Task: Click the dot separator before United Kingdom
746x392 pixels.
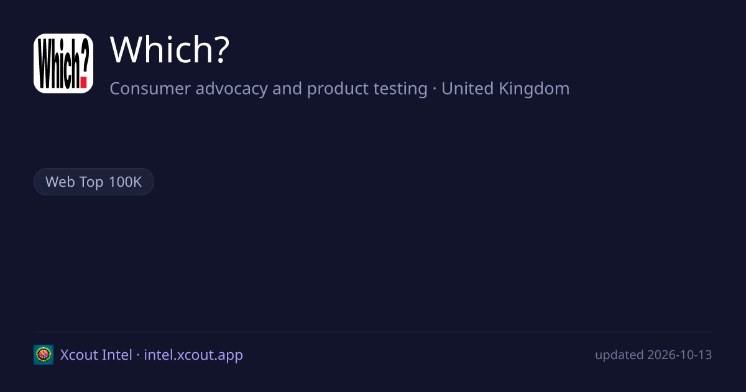Action: pyautogui.click(x=435, y=89)
